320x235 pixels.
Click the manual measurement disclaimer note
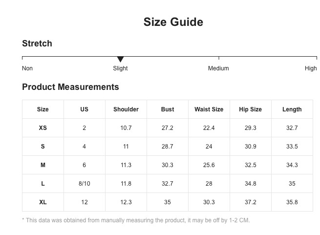pos(136,220)
